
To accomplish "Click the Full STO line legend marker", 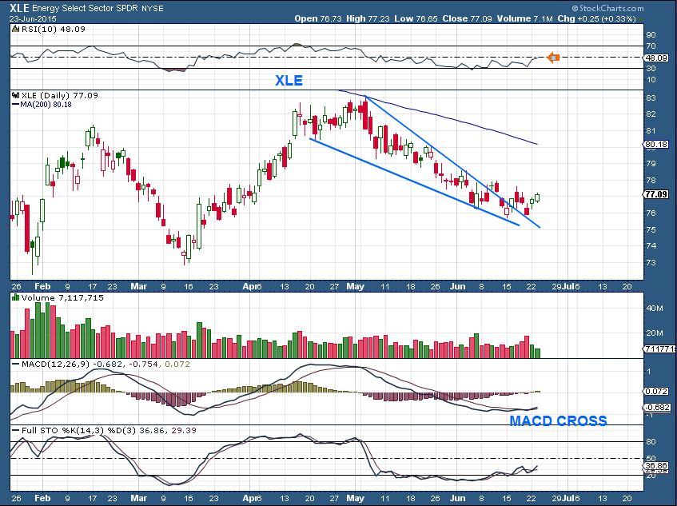I will tap(15, 430).
